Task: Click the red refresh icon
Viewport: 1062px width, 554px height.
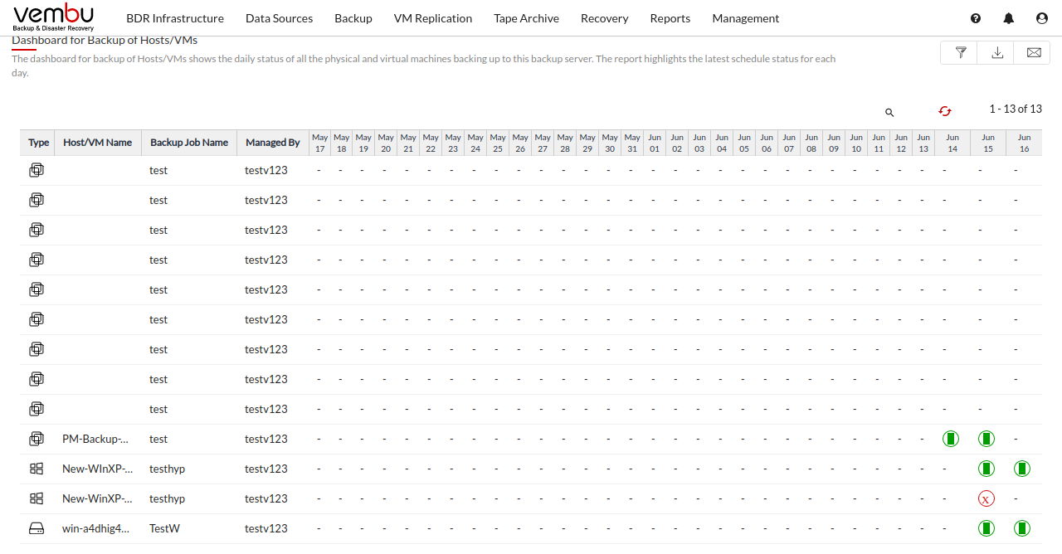Action: 944,111
